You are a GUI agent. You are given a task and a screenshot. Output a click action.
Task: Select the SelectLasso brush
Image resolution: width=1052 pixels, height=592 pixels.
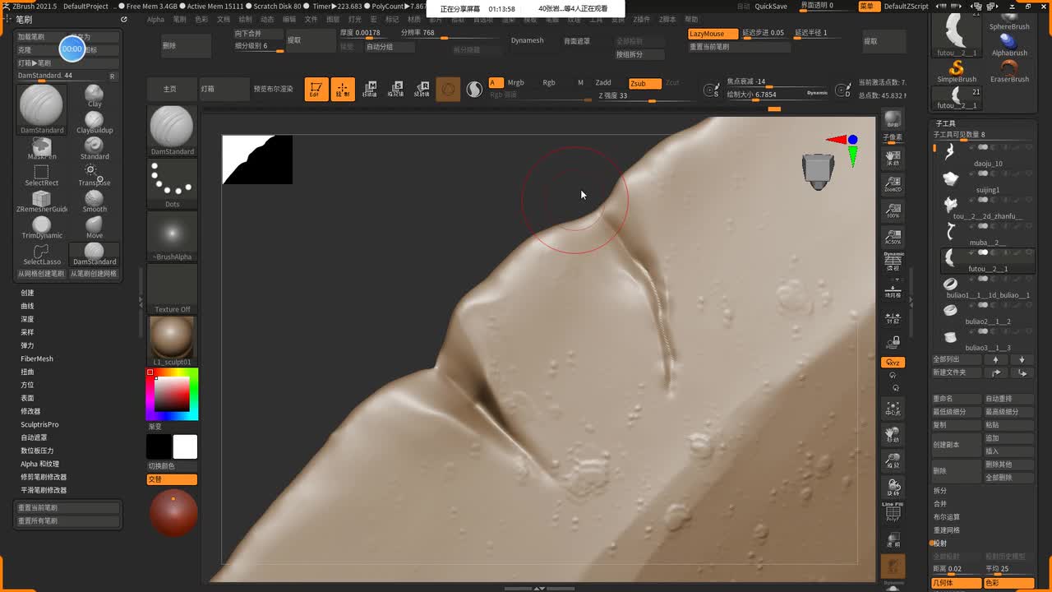[x=42, y=253]
